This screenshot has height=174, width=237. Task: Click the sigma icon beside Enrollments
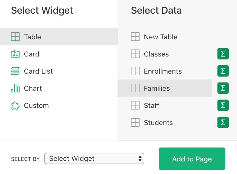coord(223,71)
